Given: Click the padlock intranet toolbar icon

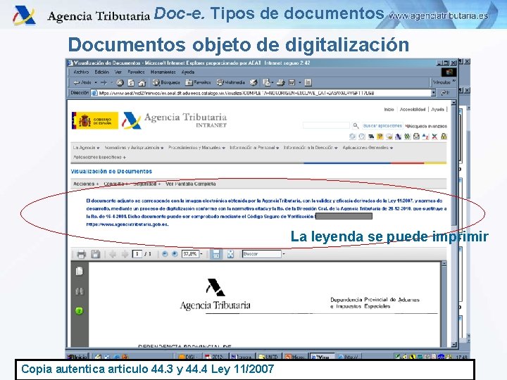Looking at the screenshot, I should pos(444,137).
